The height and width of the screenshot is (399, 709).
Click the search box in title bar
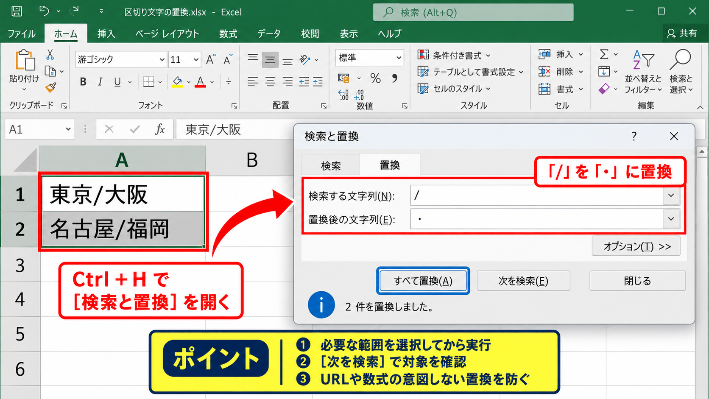click(473, 12)
